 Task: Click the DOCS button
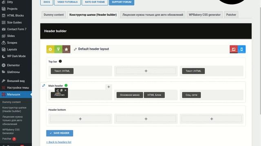point(46,2)
